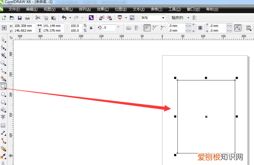Select the Color Eyedropper tool

pyautogui.click(x=3, y=156)
